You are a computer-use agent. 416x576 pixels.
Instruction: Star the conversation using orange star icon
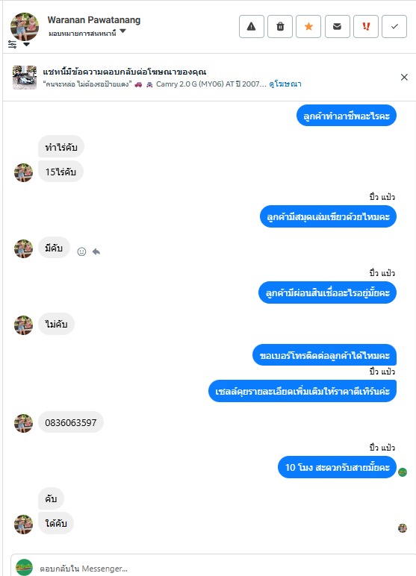pos(308,26)
